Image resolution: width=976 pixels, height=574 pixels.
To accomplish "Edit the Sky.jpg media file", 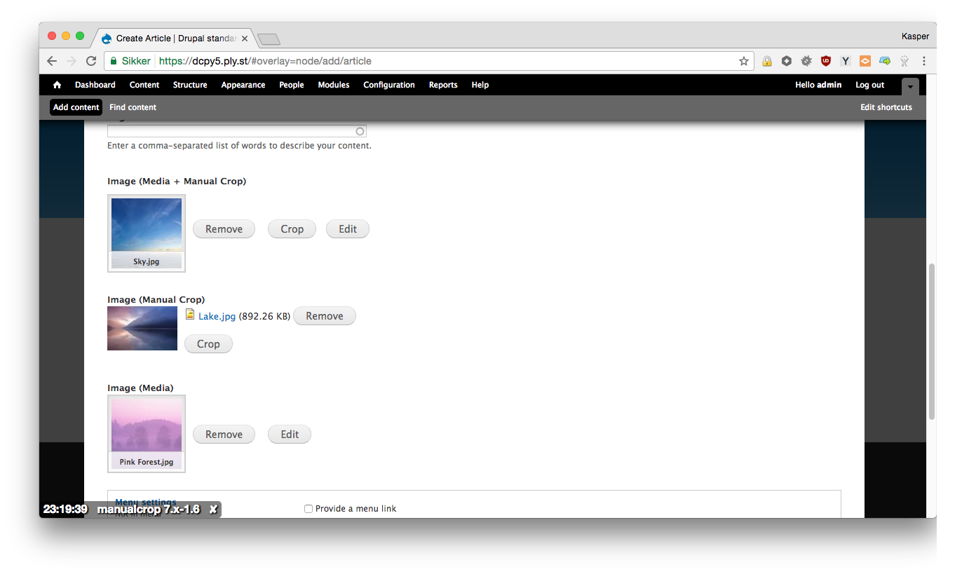I will (348, 229).
